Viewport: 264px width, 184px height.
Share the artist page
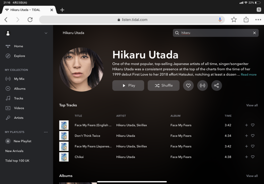coord(217,85)
